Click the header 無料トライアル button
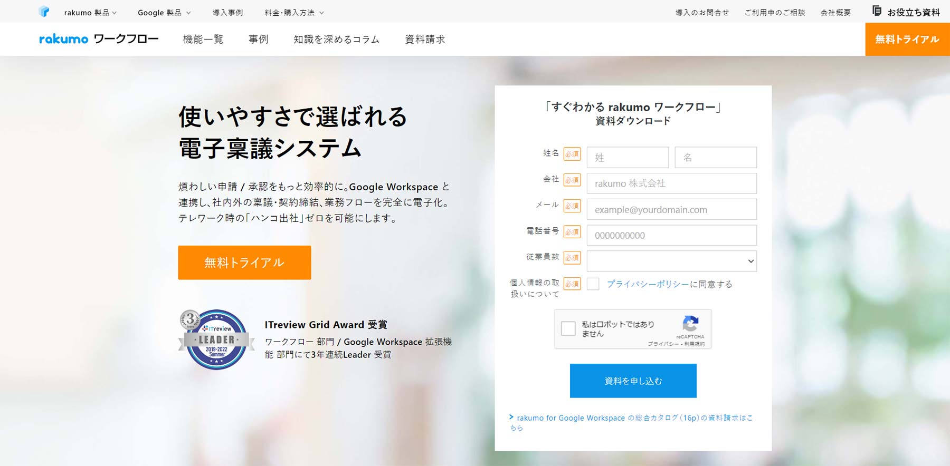950x466 pixels. pyautogui.click(x=907, y=39)
